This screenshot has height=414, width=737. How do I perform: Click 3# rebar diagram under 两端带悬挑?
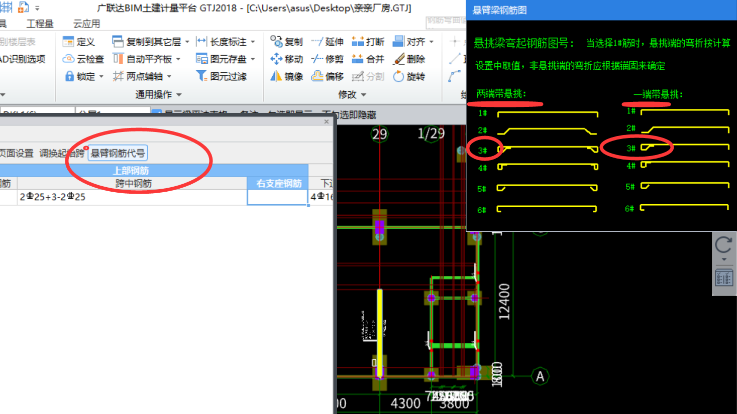(x=548, y=149)
